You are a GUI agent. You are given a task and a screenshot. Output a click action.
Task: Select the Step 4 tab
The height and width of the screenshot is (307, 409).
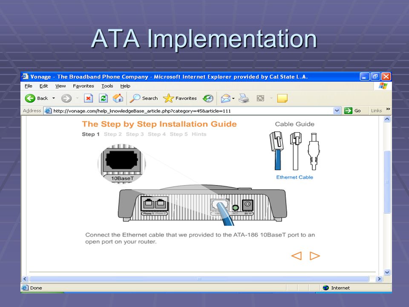[156, 134]
